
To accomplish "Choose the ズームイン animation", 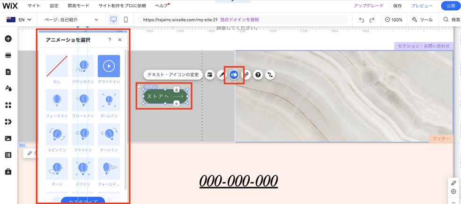I will (x=109, y=104).
